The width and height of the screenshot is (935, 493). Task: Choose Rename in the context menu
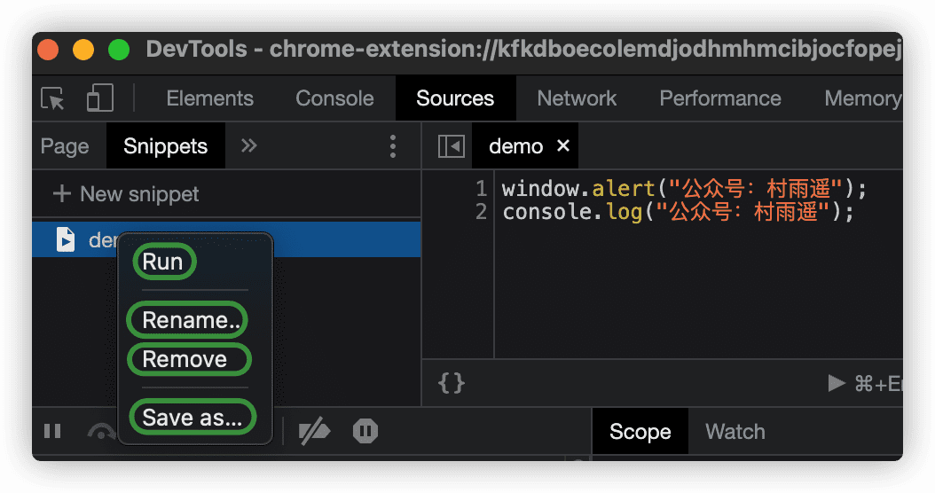[x=188, y=320]
